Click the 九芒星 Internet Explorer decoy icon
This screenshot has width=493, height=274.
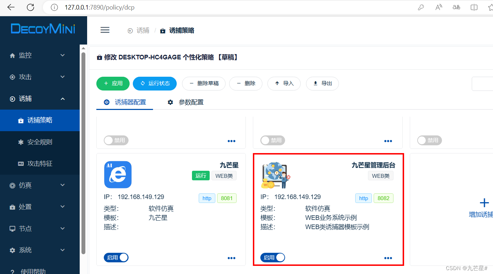coord(118,175)
